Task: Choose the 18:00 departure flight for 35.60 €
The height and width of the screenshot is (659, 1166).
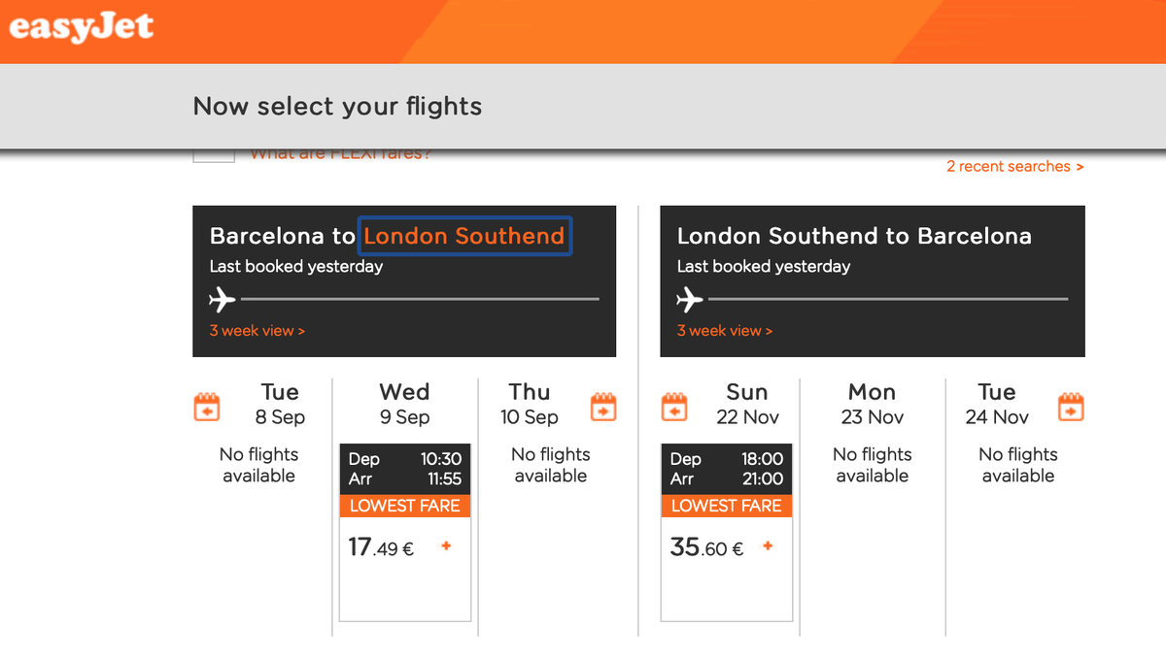Action: click(727, 533)
